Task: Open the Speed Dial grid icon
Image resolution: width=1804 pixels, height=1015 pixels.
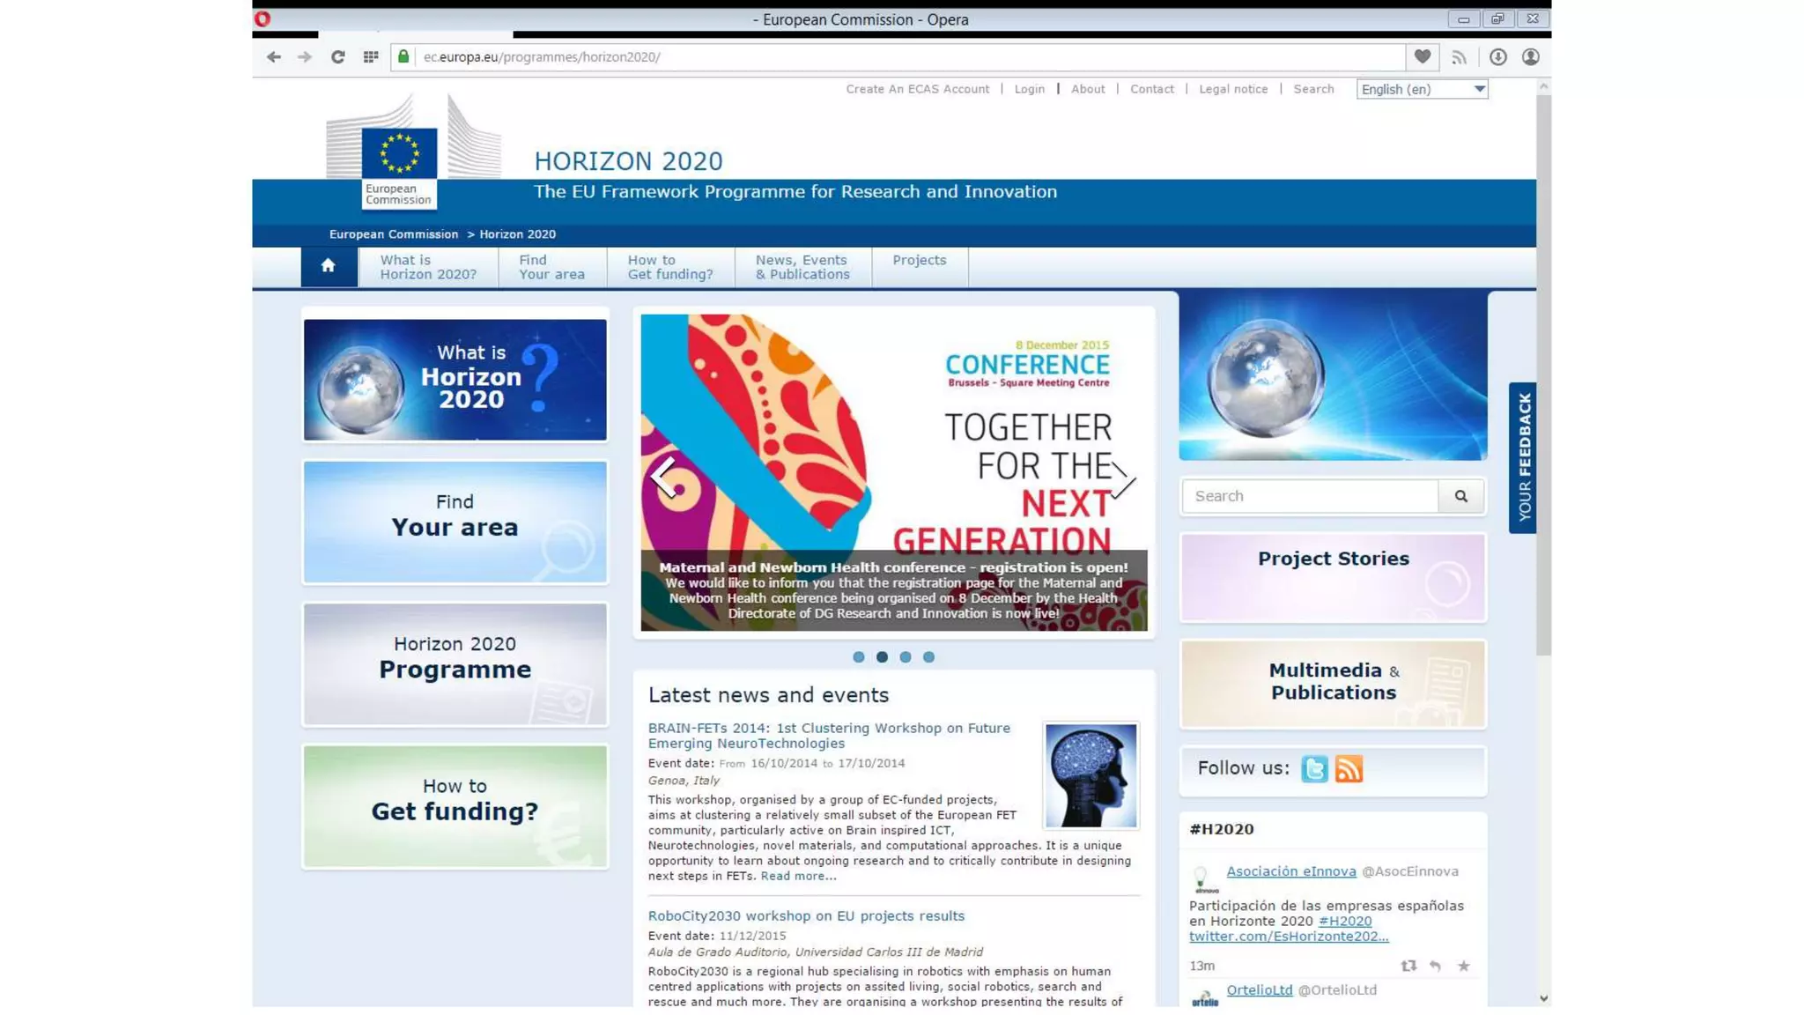Action: click(x=371, y=56)
